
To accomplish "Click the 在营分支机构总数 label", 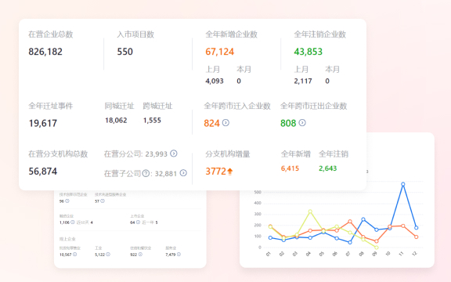I will point(58,154).
